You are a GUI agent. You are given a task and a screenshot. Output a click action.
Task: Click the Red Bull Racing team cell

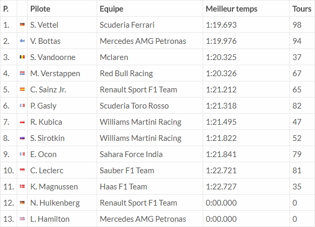(127, 74)
